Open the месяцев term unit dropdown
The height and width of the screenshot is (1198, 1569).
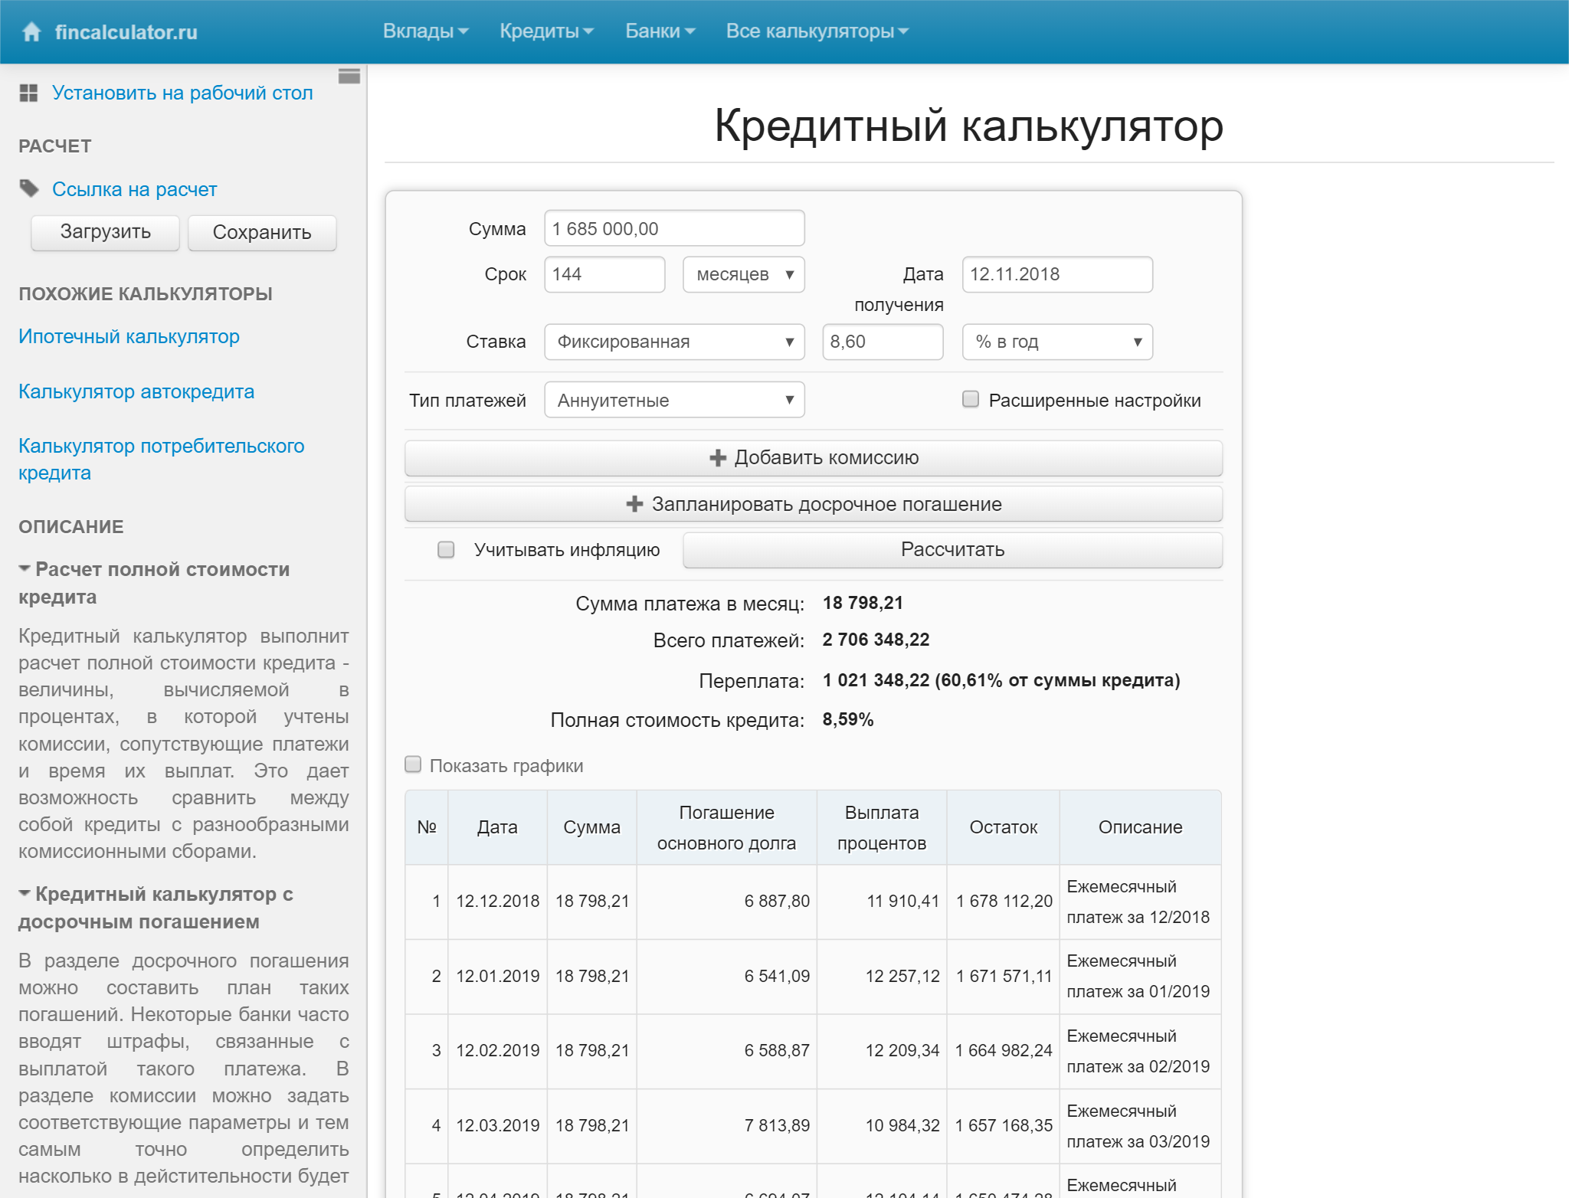(743, 274)
